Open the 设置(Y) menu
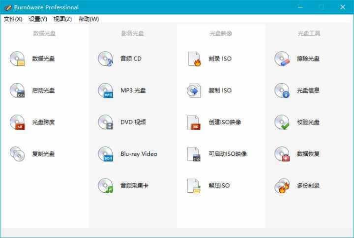Screen dimensions: 354x238 38,19
